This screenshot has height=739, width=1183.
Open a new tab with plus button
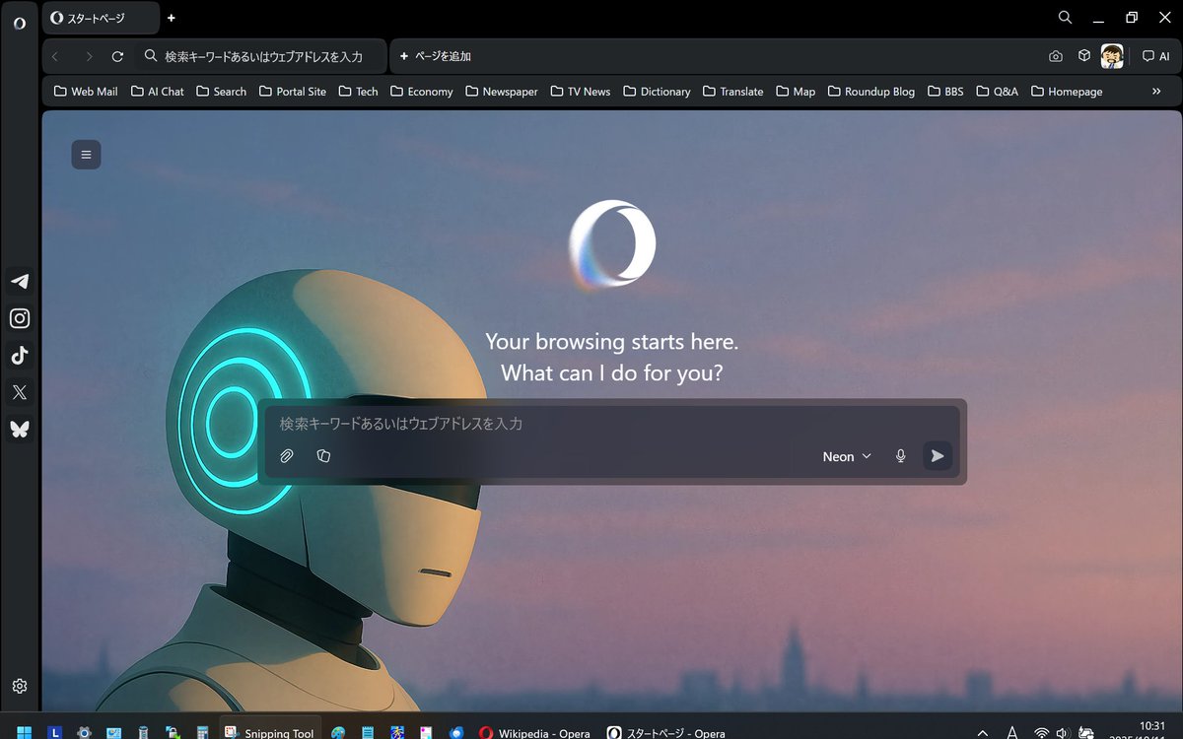click(171, 18)
